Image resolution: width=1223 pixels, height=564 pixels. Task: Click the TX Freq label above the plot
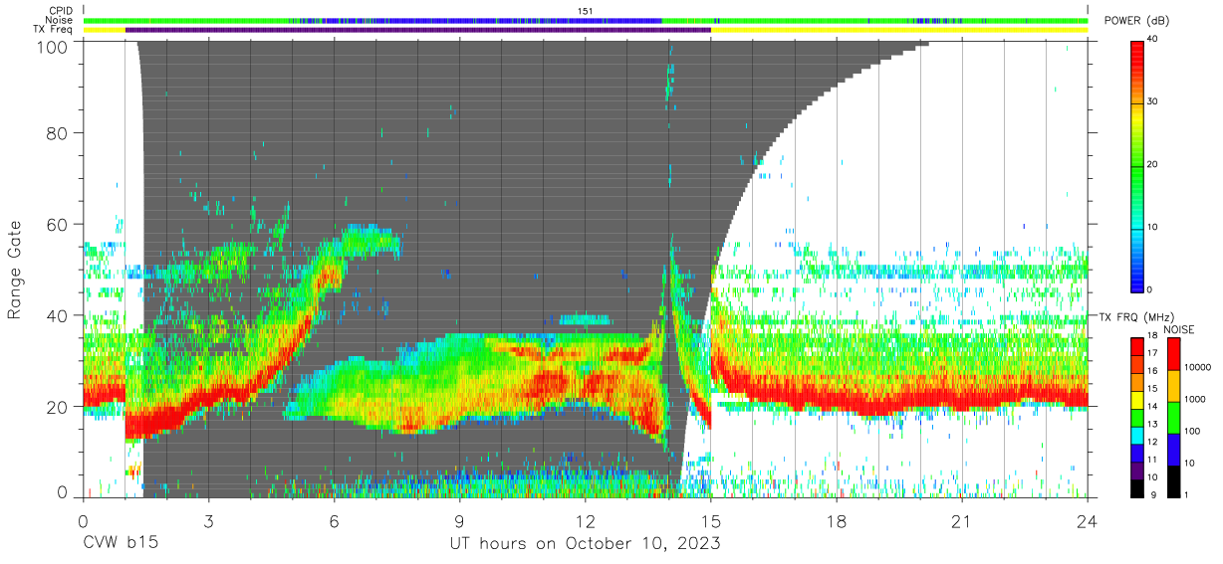[54, 29]
